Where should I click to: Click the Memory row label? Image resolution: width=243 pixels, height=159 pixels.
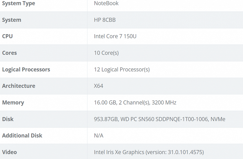pyautogui.click(x=13, y=102)
